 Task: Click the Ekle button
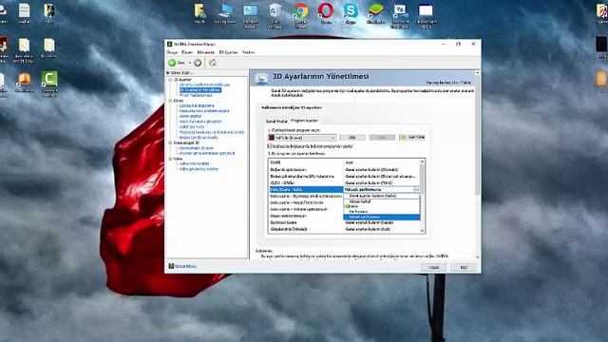[x=352, y=137]
